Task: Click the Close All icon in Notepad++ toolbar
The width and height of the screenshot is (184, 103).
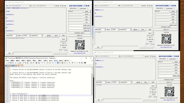Action: (x=18, y=63)
